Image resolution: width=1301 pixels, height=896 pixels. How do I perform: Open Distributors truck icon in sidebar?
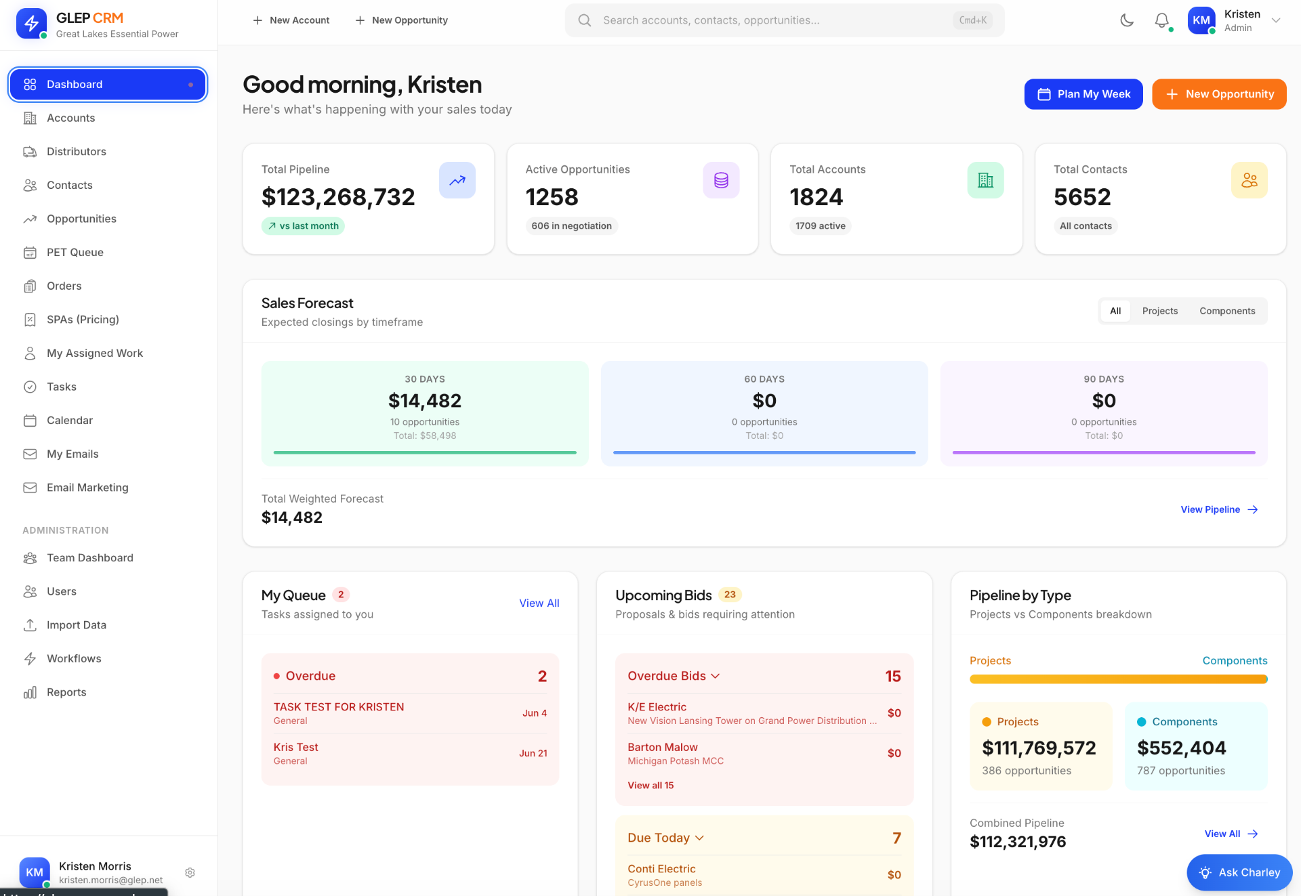[30, 152]
